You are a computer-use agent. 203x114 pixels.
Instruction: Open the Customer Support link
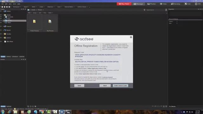(107, 77)
